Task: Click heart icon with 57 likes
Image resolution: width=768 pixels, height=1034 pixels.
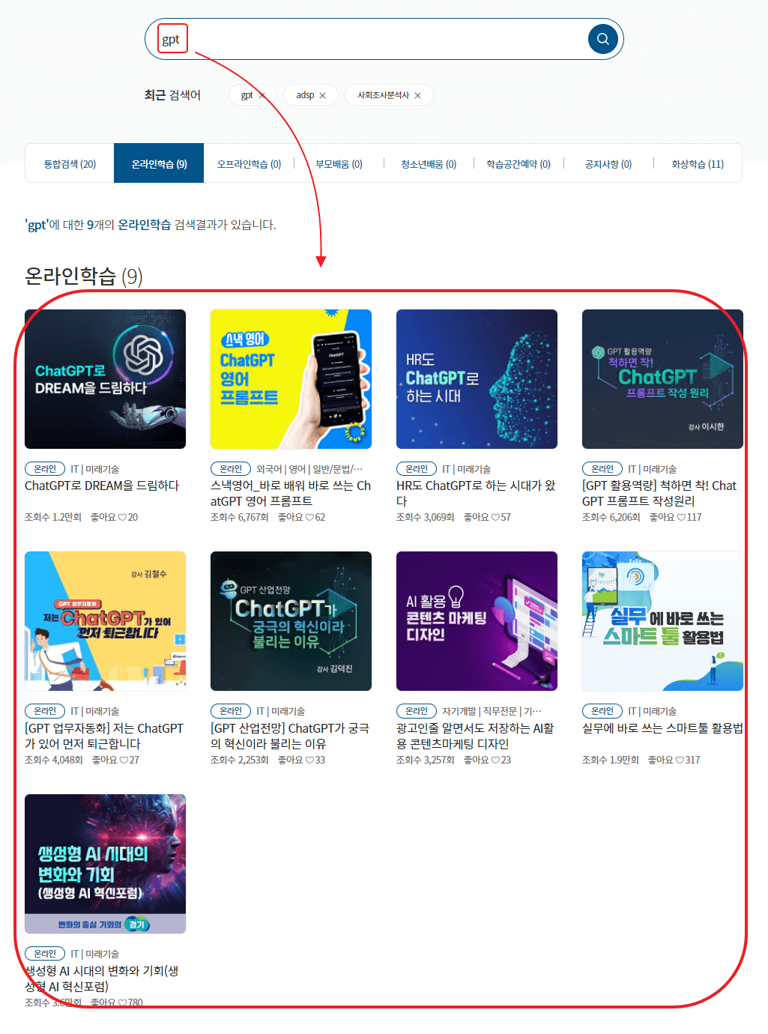Action: tap(495, 517)
